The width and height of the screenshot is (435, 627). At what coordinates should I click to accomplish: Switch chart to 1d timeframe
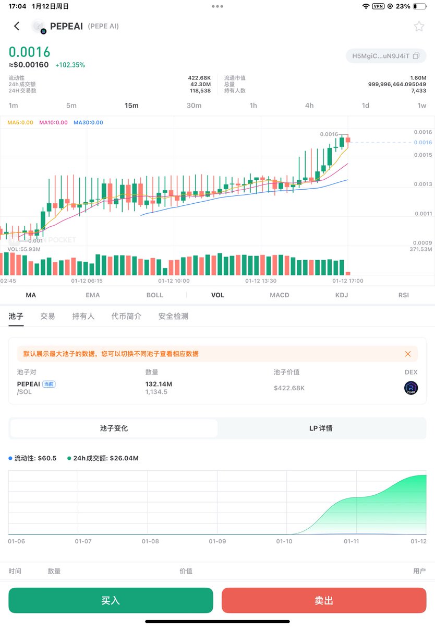[x=366, y=106]
